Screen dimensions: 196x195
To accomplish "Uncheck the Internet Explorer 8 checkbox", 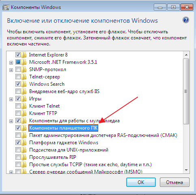I will (18, 55).
